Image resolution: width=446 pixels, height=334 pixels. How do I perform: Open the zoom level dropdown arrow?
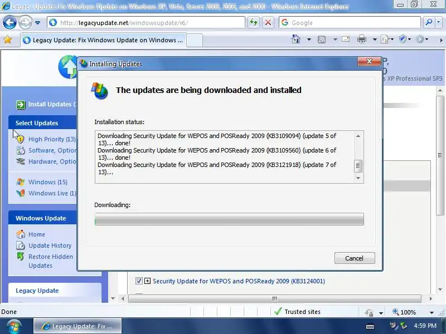coord(432,313)
